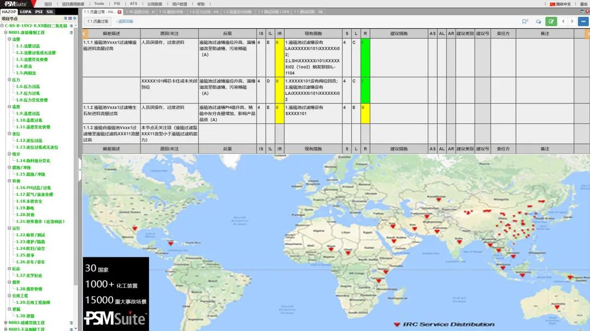Screen dimensions: 590x331
Task: Collapse the 流量 tree group
Action: click(x=9, y=39)
